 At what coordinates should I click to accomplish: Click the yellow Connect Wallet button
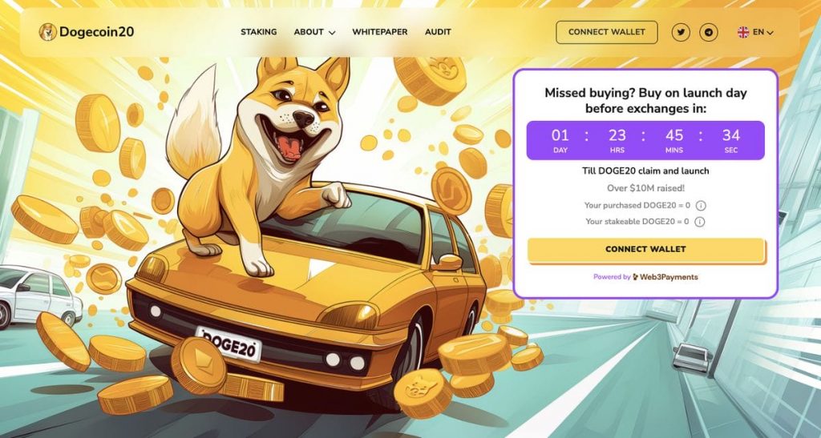tap(645, 249)
